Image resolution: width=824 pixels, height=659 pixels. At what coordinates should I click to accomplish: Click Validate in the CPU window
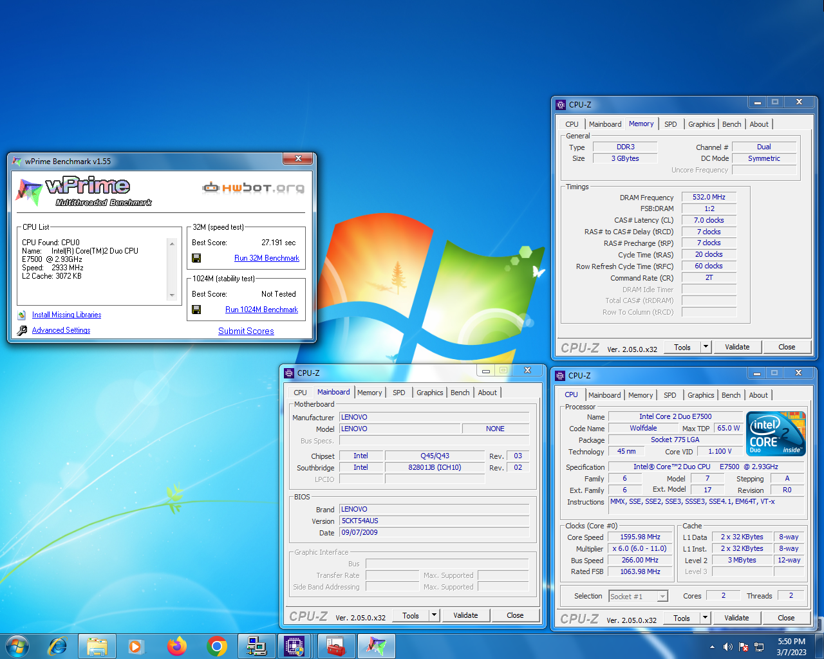tap(736, 618)
